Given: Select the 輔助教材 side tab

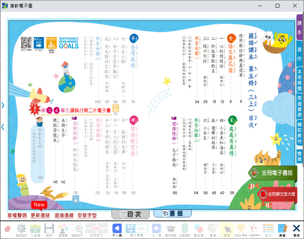Looking at the screenshot, I should [299, 133].
